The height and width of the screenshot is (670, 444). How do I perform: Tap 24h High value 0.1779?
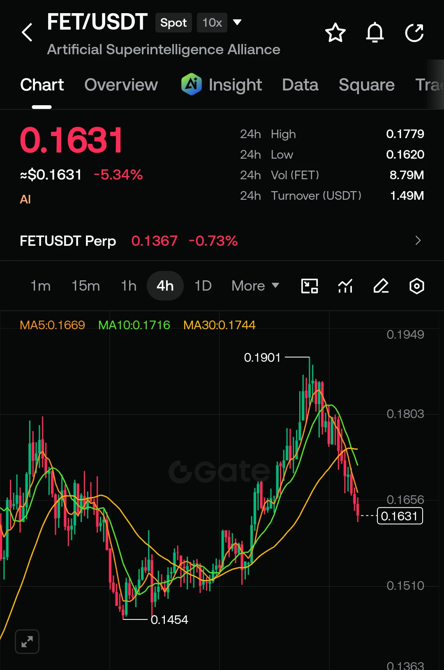click(x=405, y=134)
